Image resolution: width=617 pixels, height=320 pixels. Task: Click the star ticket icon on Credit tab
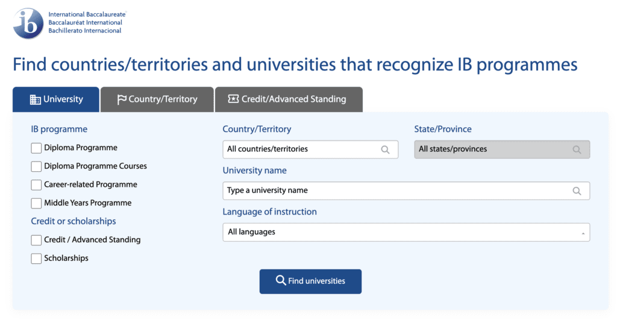tap(233, 99)
